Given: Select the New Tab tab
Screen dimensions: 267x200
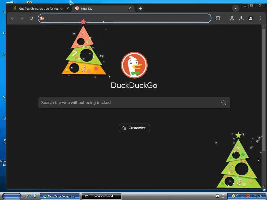Looking at the screenshot, I should 102,9.
